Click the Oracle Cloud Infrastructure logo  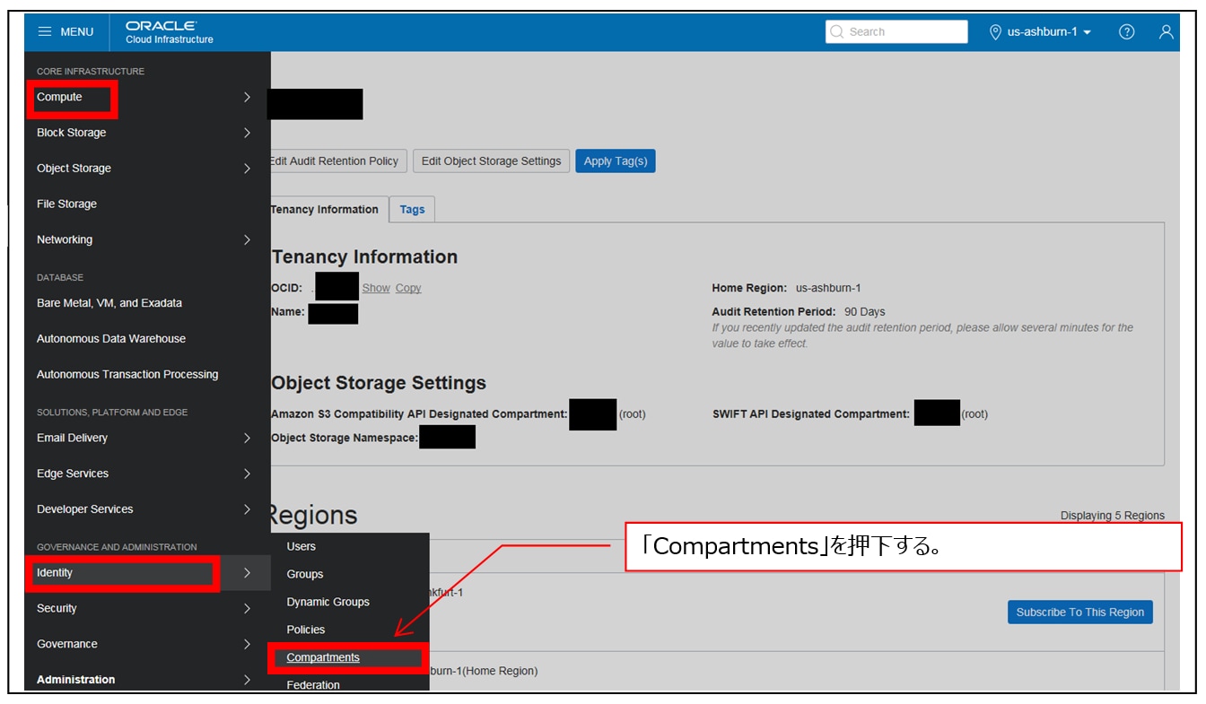tap(170, 32)
